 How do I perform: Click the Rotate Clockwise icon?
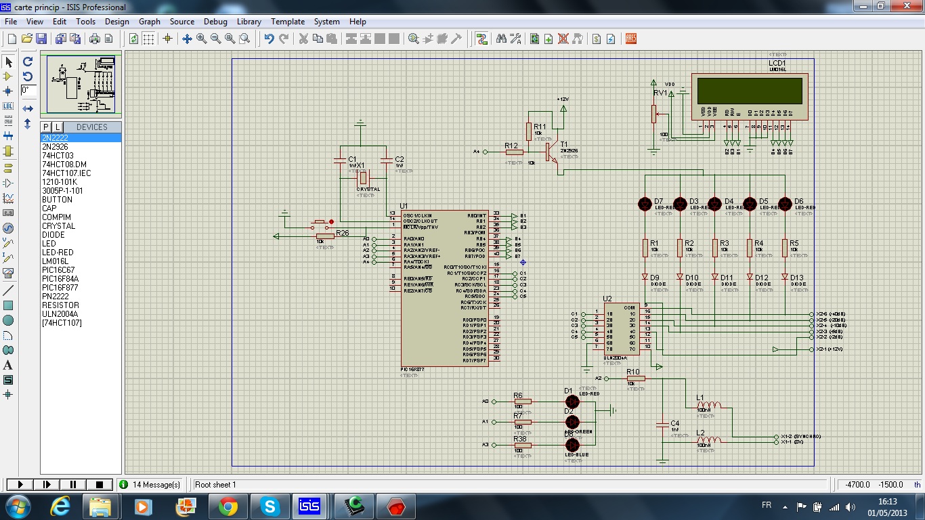click(x=28, y=62)
